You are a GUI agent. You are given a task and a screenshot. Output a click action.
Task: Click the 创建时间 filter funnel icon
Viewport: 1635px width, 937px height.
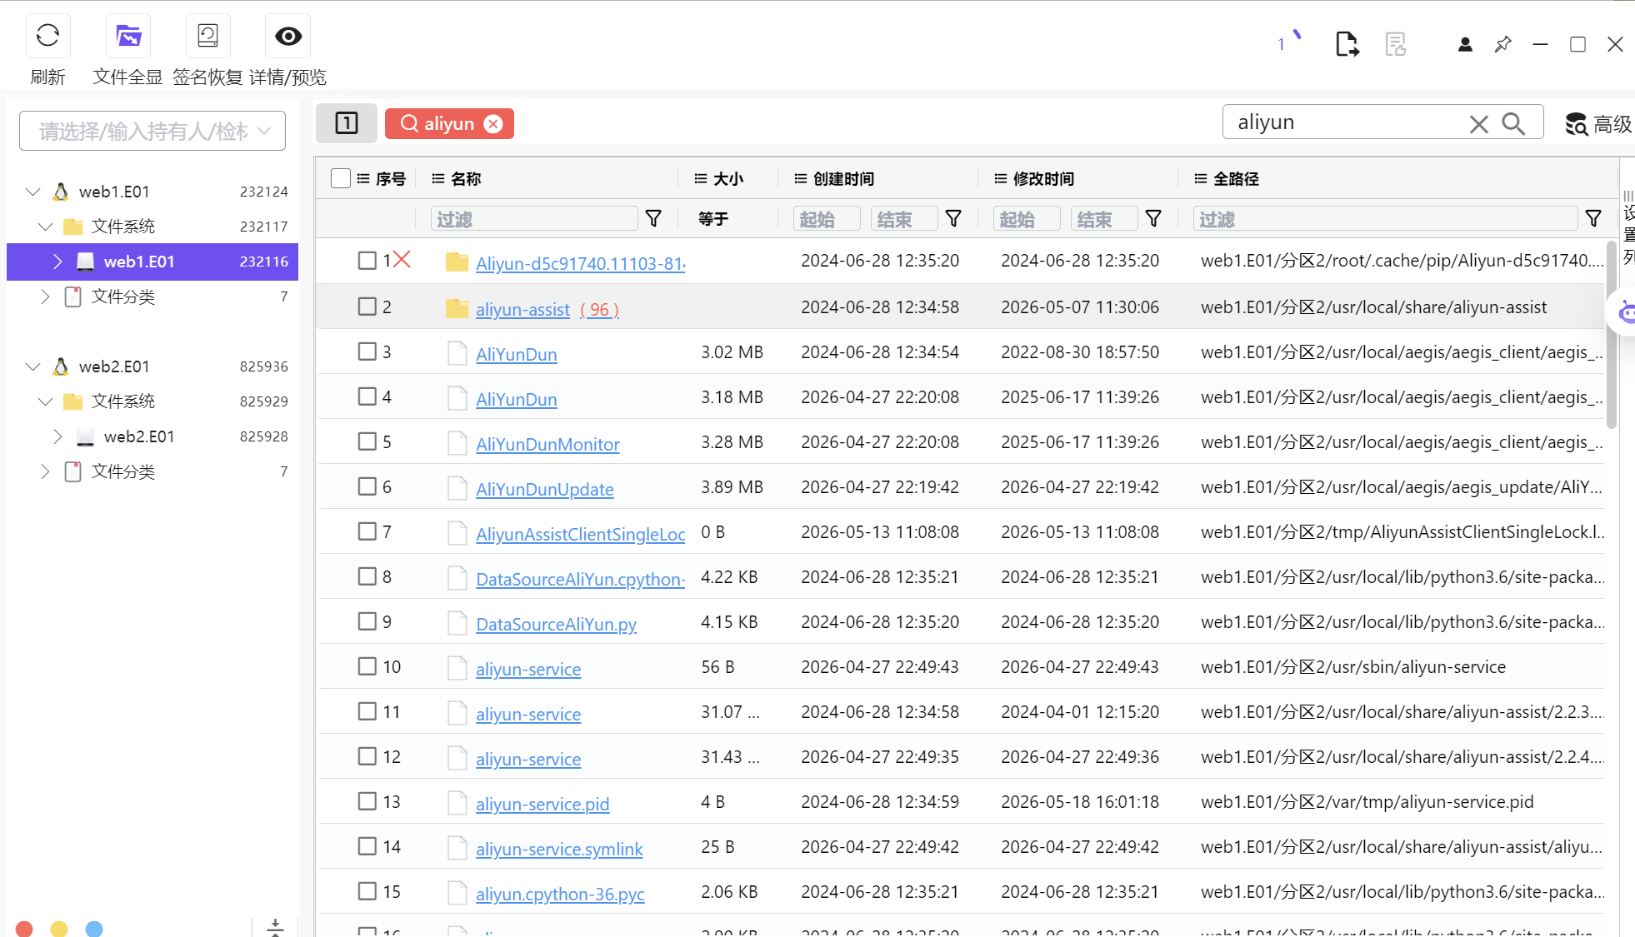pos(954,218)
